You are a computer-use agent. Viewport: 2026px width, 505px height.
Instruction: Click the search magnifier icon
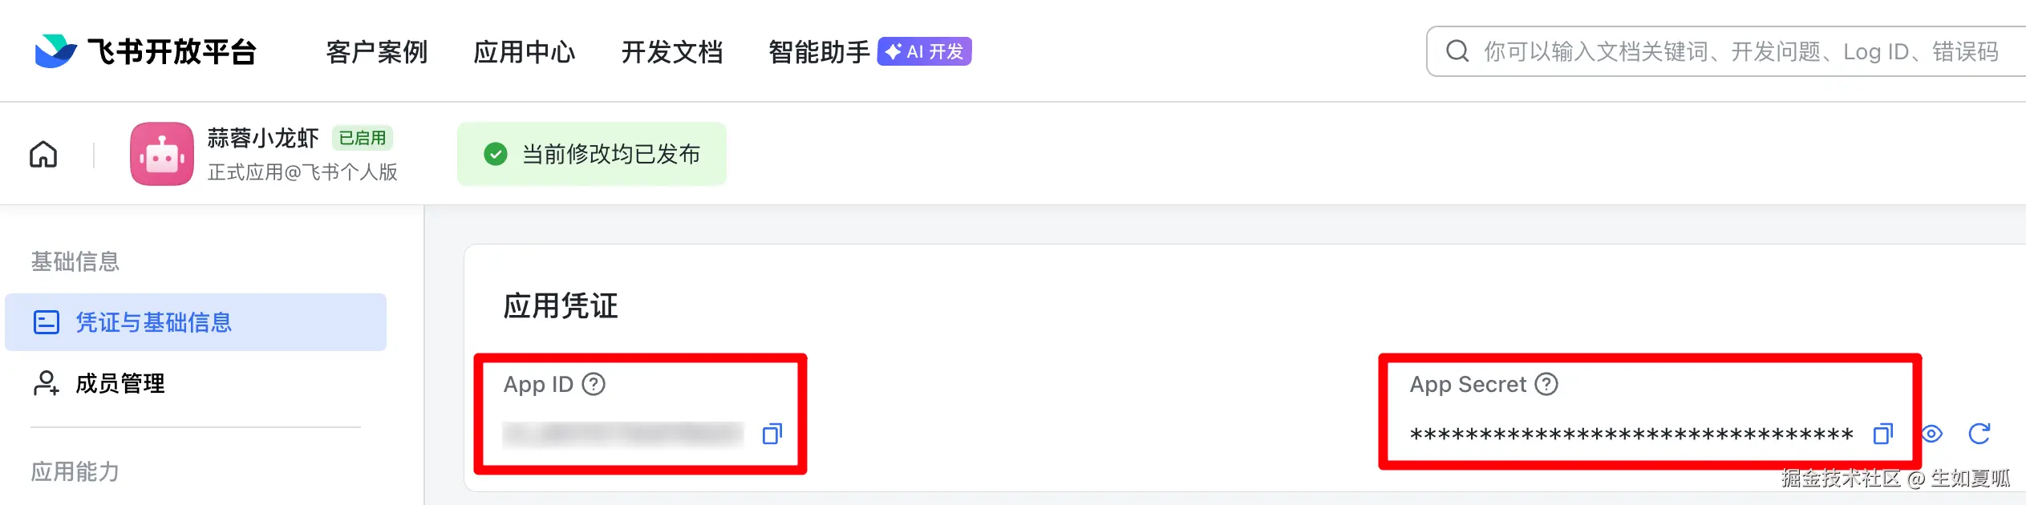click(1457, 51)
